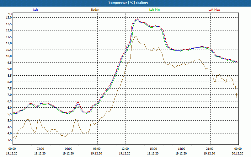The width and height of the screenshot is (251, 157).
Task: Click the 9,5 y-axis value
Action: point(10,62)
